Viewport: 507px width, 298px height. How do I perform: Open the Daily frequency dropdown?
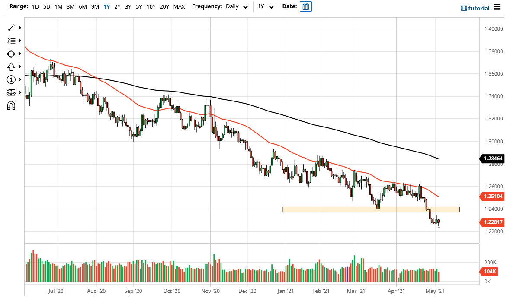click(236, 7)
